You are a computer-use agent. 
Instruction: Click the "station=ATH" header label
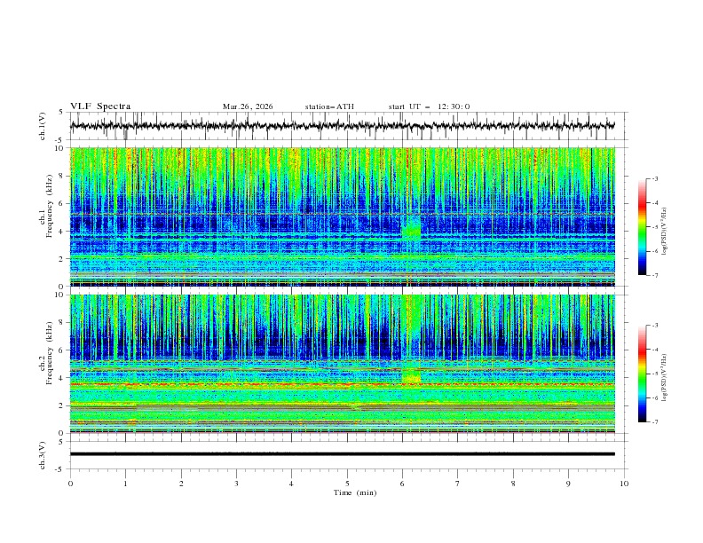click(x=329, y=106)
